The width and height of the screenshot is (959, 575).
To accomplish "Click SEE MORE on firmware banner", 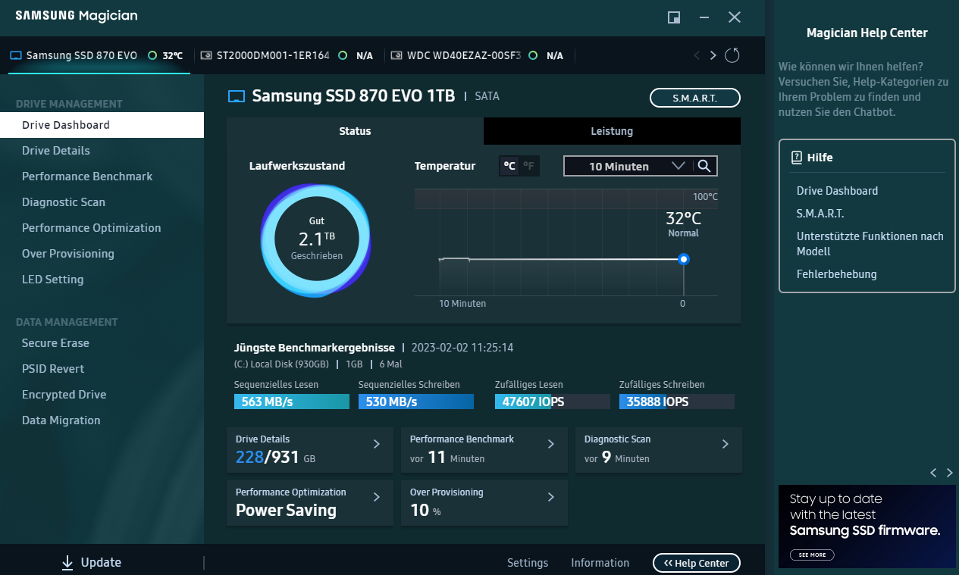I will (x=812, y=555).
